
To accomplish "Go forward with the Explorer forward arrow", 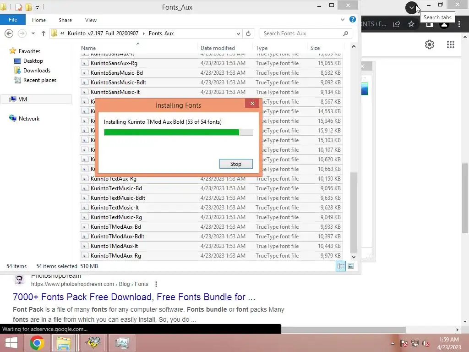I will 22,33.
